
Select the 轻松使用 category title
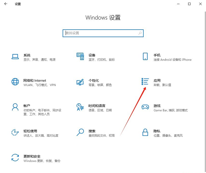30,131
